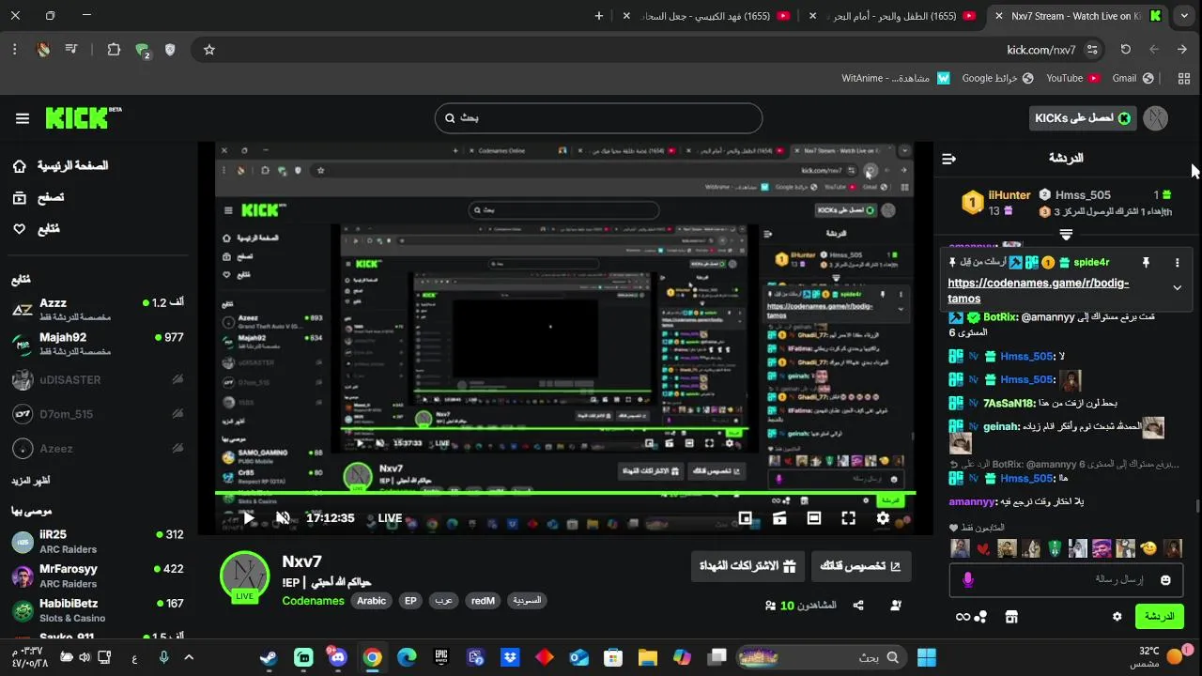Viewport: 1202px width, 676px height.
Task: Open Steam from the taskbar
Action: [269, 657]
